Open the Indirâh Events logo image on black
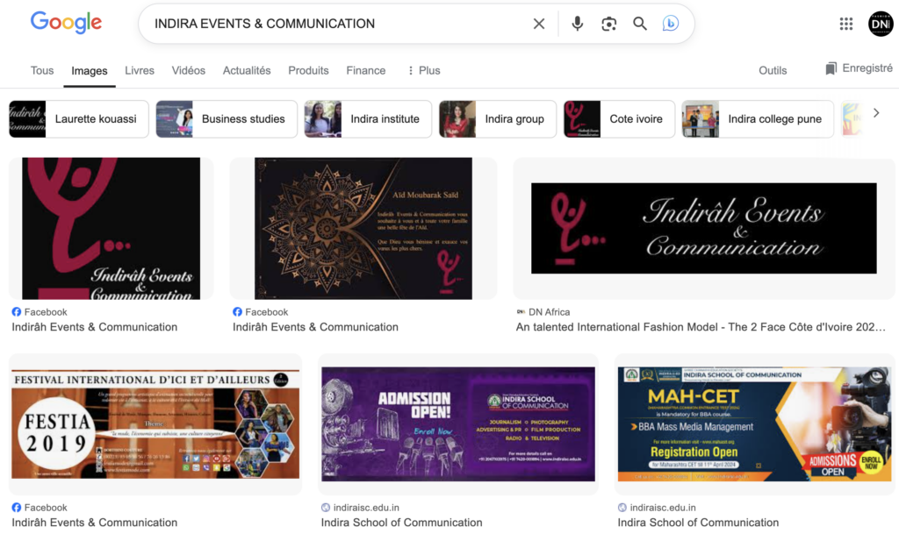The height and width of the screenshot is (541, 899). [111, 229]
